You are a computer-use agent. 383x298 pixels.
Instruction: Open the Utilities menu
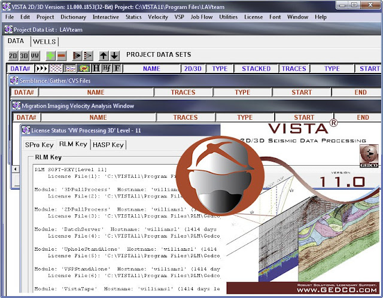[x=229, y=17]
